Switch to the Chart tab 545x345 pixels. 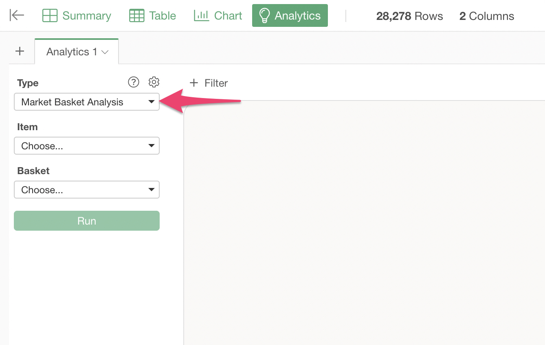218,15
